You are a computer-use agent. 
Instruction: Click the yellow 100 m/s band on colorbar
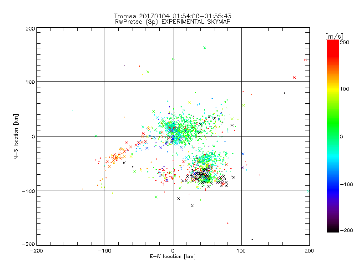[x=333, y=89]
